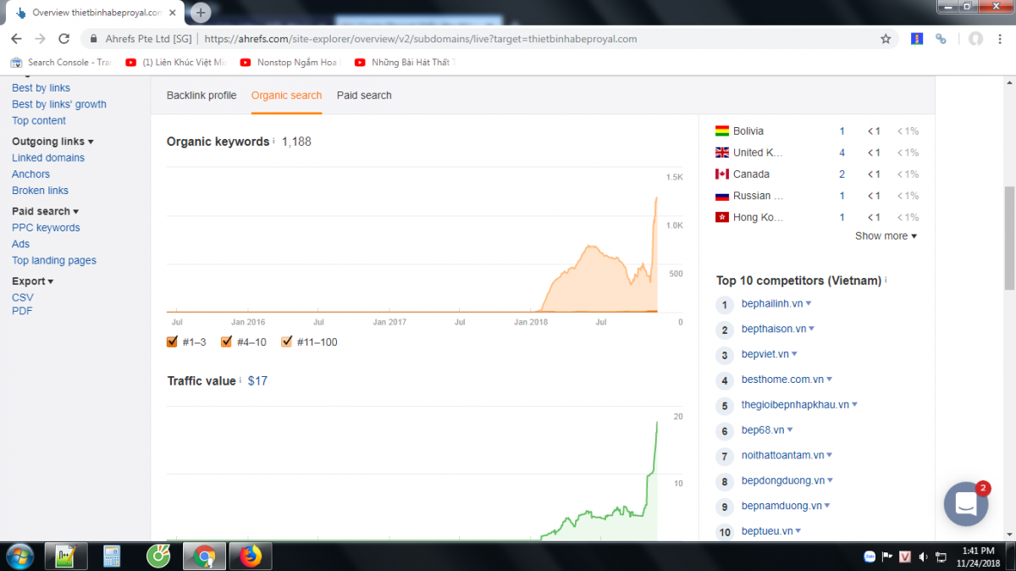Open the Chrome profile avatar icon
Image resolution: width=1016 pixels, height=571 pixels.
(x=976, y=39)
